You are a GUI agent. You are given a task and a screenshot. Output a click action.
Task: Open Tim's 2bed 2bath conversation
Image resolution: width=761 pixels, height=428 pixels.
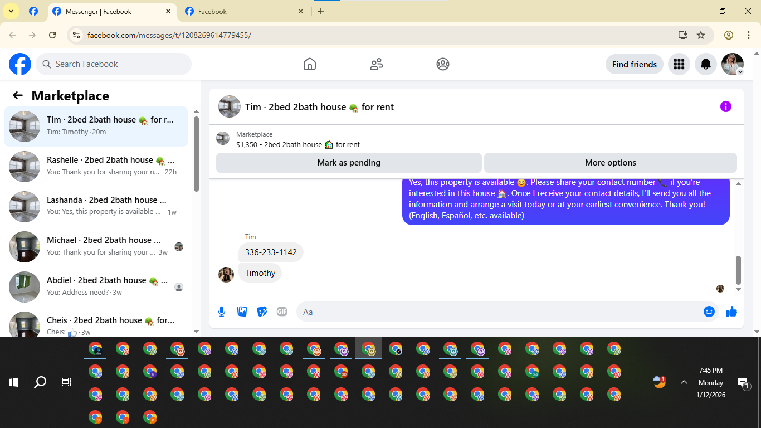pos(96,127)
